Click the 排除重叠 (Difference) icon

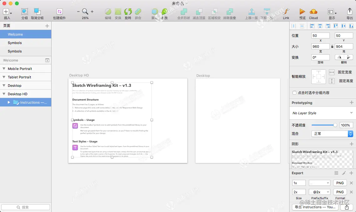[x=230, y=12]
